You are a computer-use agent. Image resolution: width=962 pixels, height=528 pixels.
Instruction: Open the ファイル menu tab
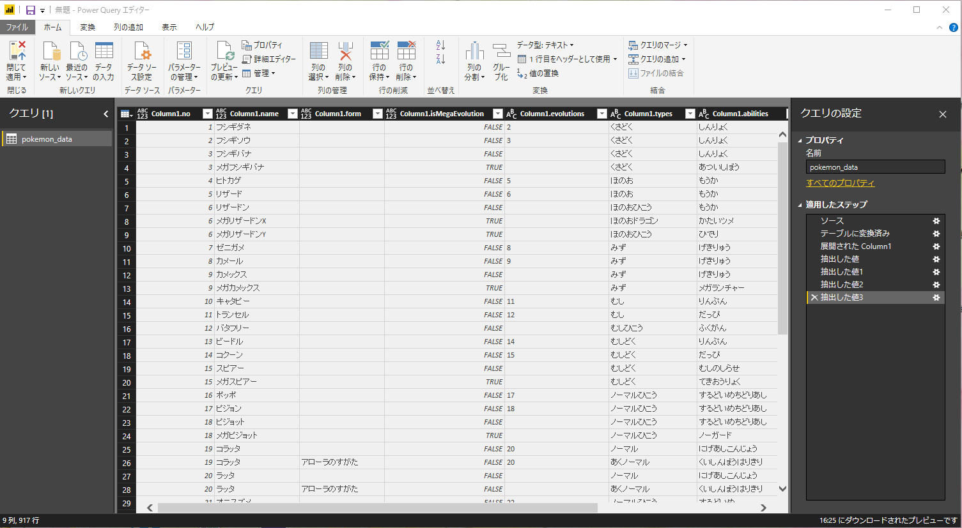point(17,27)
